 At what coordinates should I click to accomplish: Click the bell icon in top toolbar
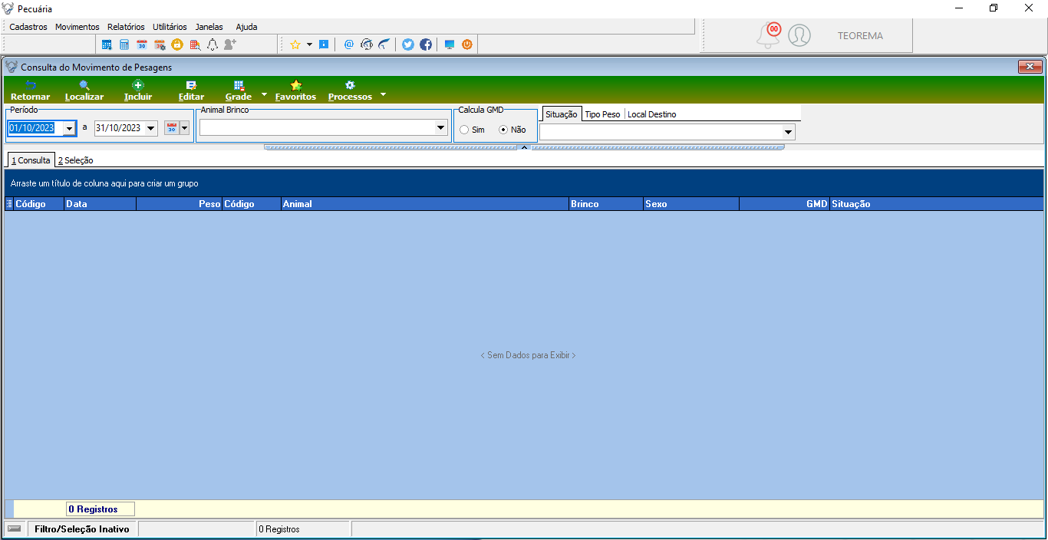click(213, 44)
